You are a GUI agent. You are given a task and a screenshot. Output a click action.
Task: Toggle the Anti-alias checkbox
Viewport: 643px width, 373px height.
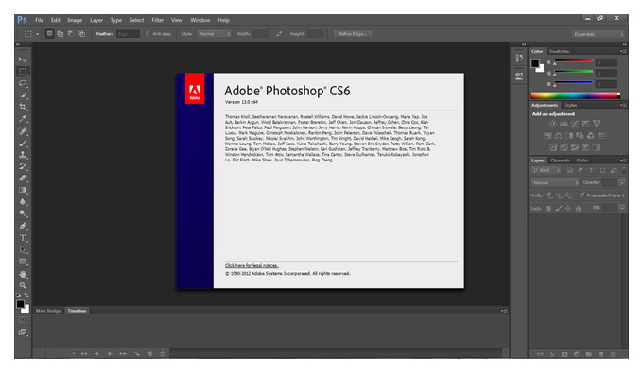pos(148,34)
